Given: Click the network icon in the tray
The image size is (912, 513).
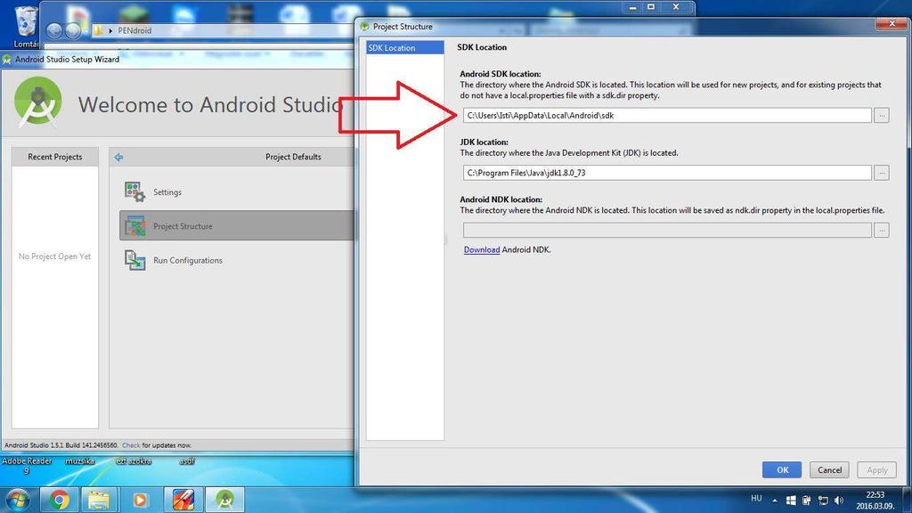Looking at the screenshot, I should pos(823,501).
